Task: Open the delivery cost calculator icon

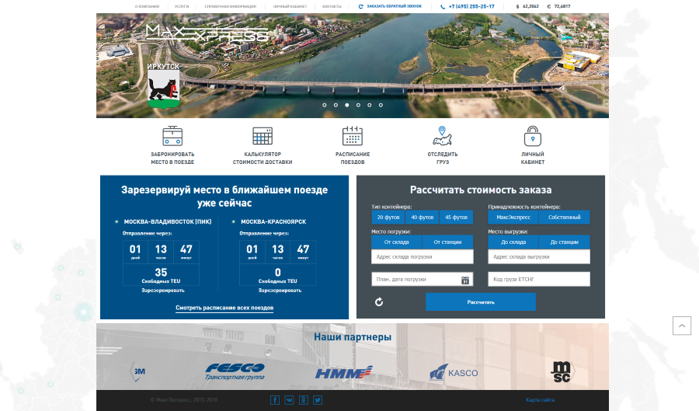Action: pos(263,136)
